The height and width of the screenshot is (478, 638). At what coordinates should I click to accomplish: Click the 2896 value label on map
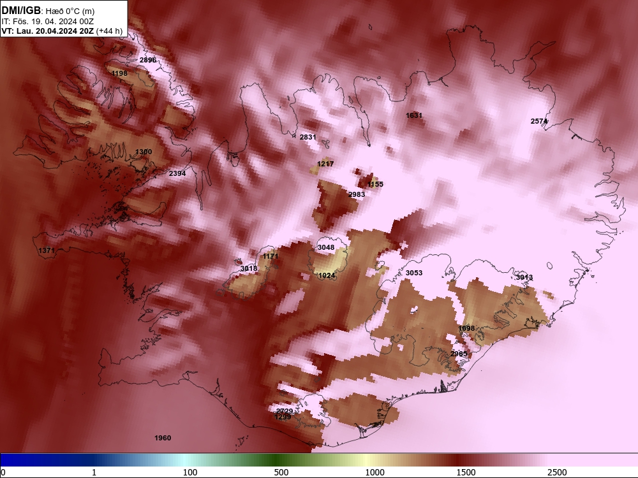[x=148, y=60]
